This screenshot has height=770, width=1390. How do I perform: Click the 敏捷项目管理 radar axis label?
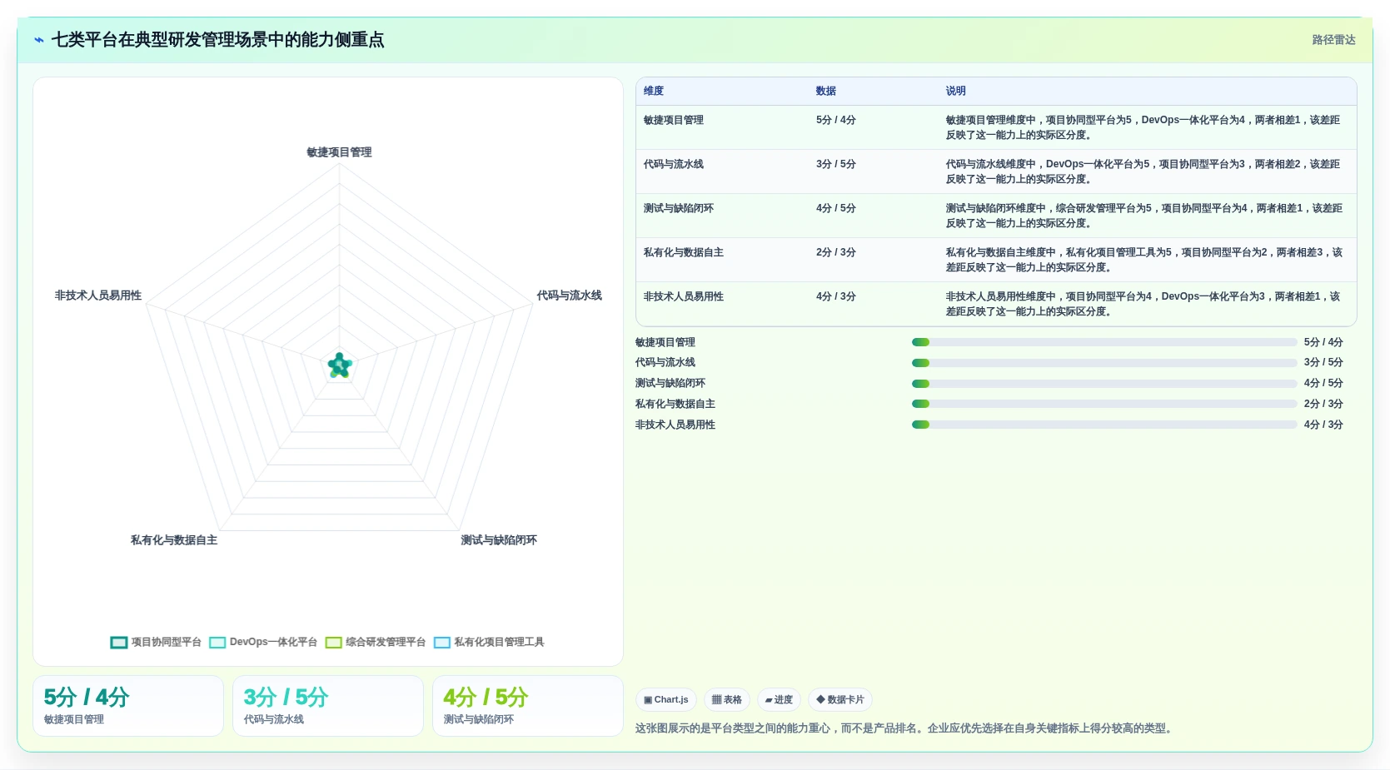[x=339, y=152]
